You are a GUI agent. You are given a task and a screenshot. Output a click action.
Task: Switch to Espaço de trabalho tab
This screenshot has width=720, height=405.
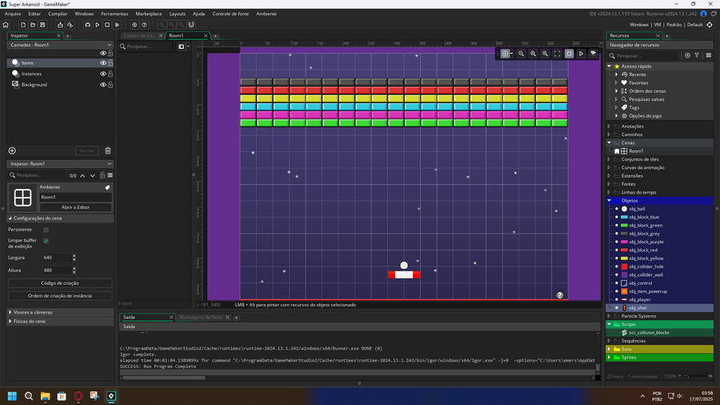(139, 35)
